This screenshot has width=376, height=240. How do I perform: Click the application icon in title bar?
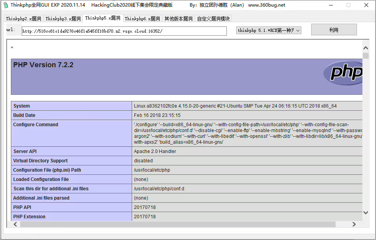point(5,5)
